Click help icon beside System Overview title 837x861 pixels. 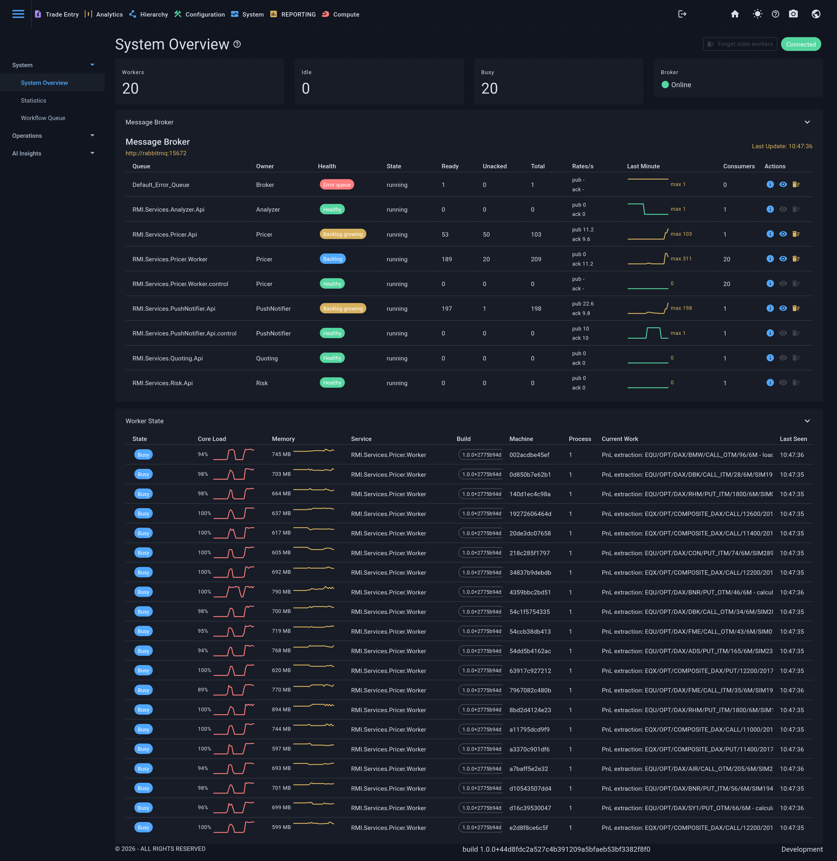tap(237, 44)
